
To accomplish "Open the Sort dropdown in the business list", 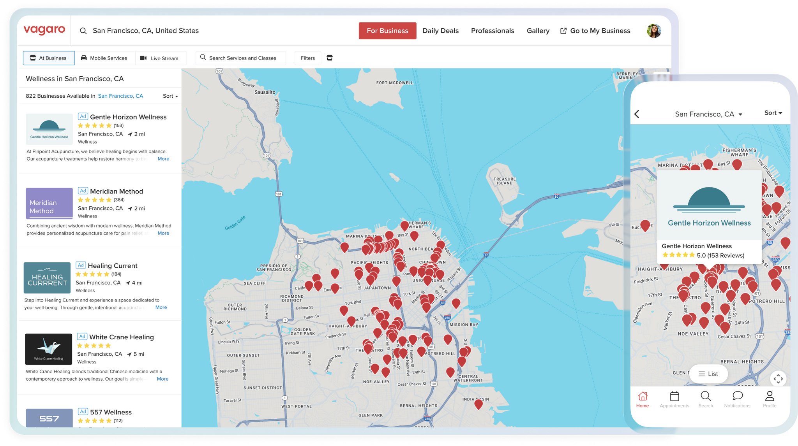I will [170, 96].
